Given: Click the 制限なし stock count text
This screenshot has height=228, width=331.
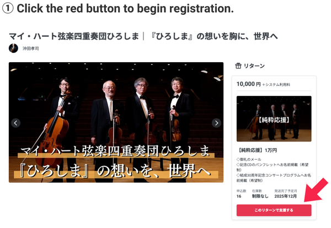Looking at the screenshot, I should click(x=260, y=196).
